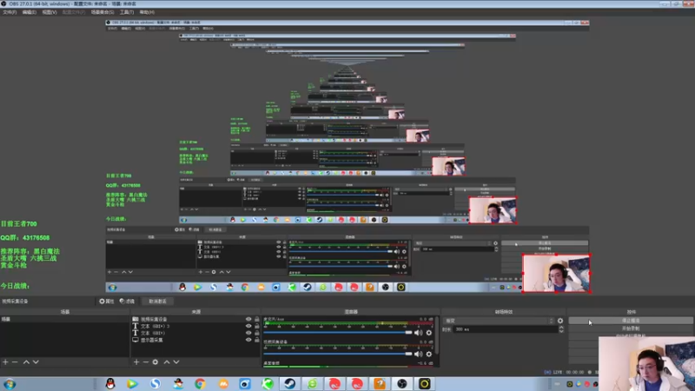Toggle lock on 文本 (GDI+) 3 source

tap(256, 326)
